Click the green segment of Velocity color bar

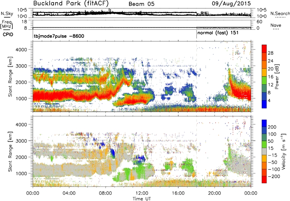coord(264,144)
